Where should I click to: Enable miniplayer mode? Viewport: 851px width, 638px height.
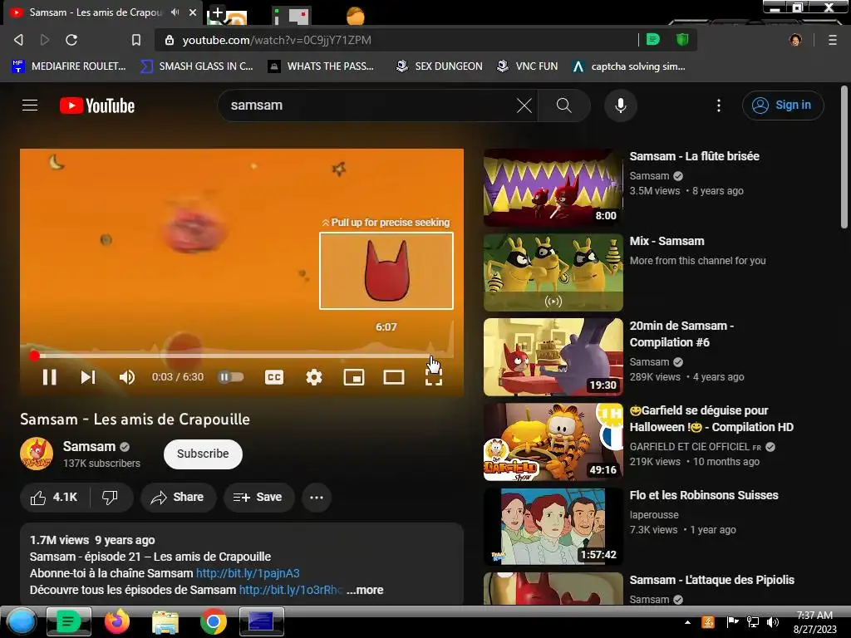[354, 377]
